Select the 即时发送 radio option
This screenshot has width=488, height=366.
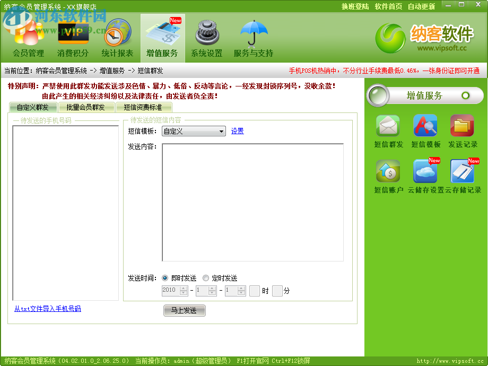(165, 278)
